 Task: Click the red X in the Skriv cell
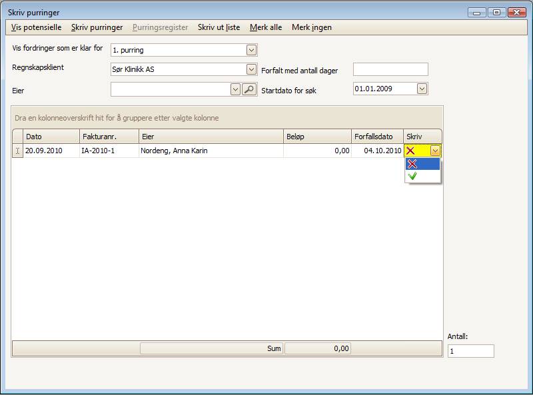[x=410, y=151]
